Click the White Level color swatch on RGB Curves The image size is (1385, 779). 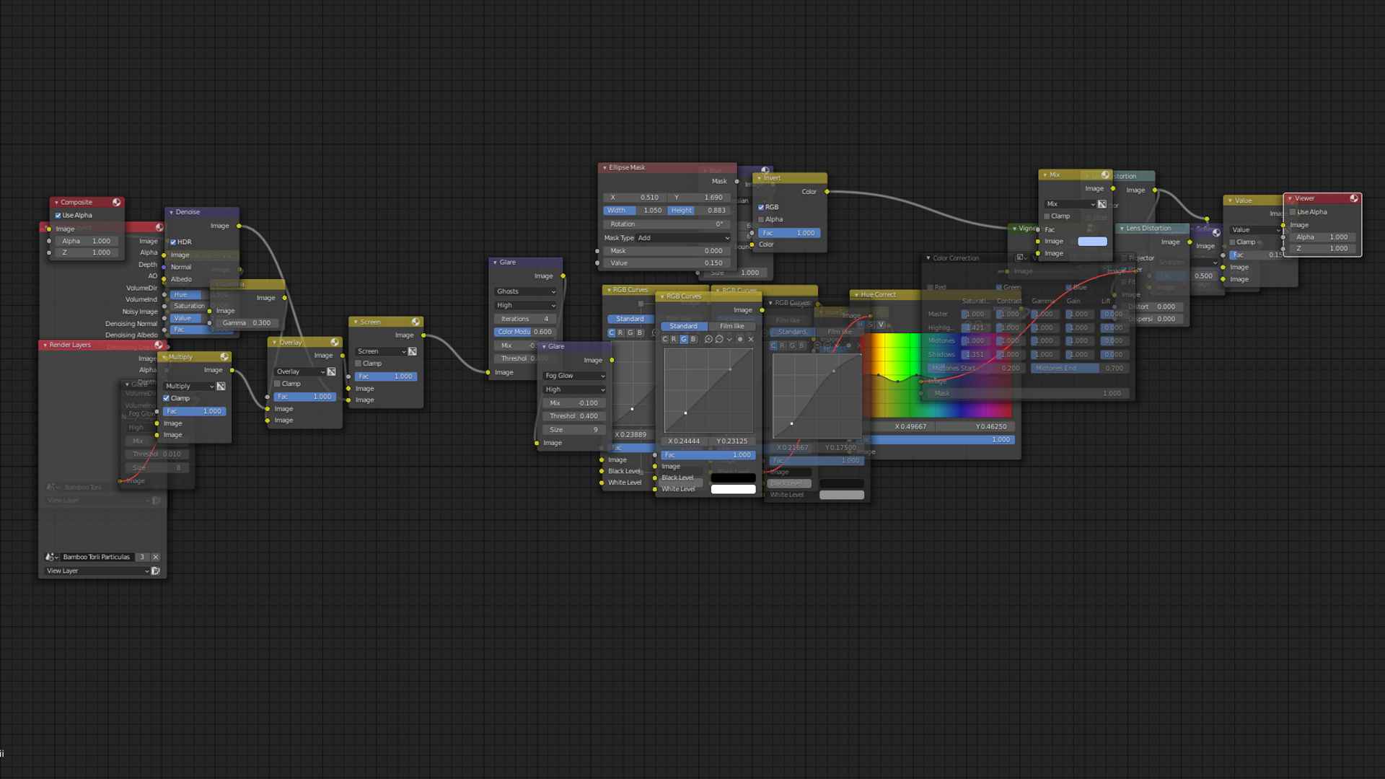tap(733, 489)
